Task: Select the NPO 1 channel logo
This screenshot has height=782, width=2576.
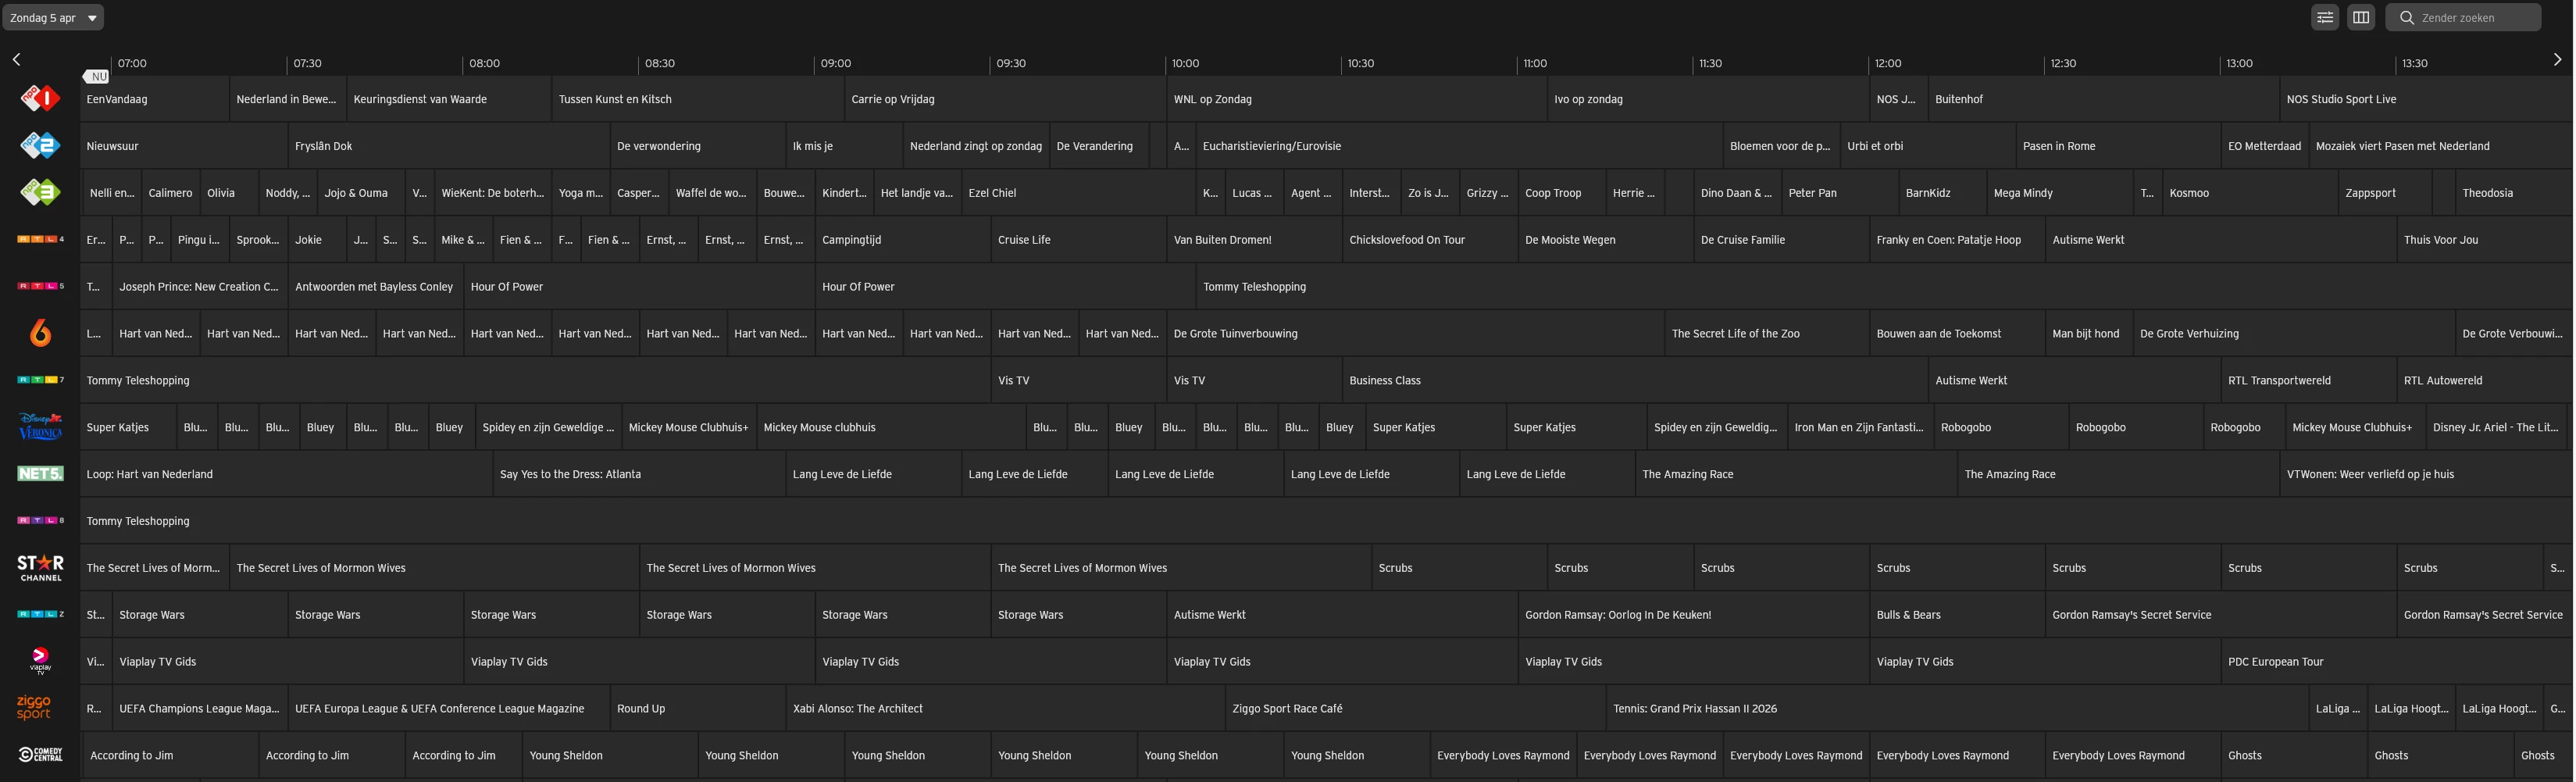Action: [40, 98]
